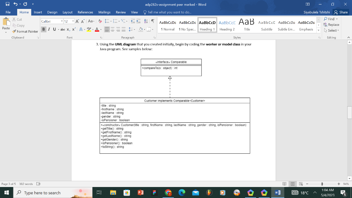The height and width of the screenshot is (198, 352).
Task: Click the Share button
Action: (341, 12)
